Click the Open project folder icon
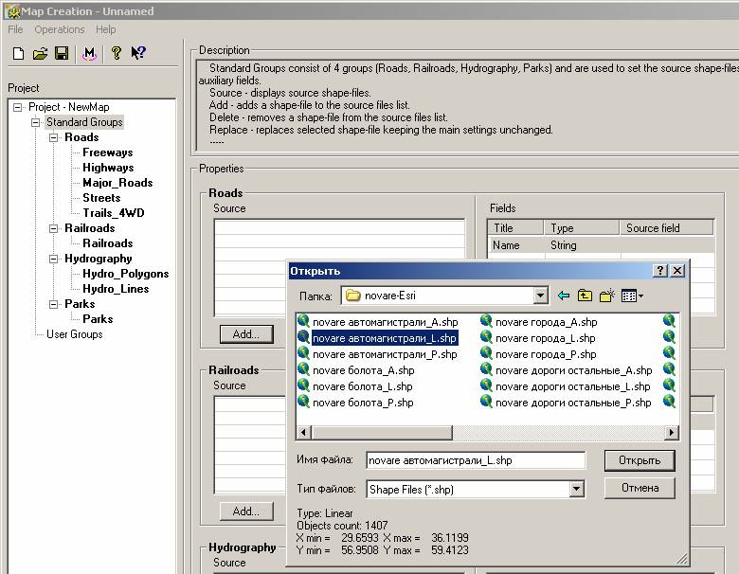 click(x=40, y=53)
